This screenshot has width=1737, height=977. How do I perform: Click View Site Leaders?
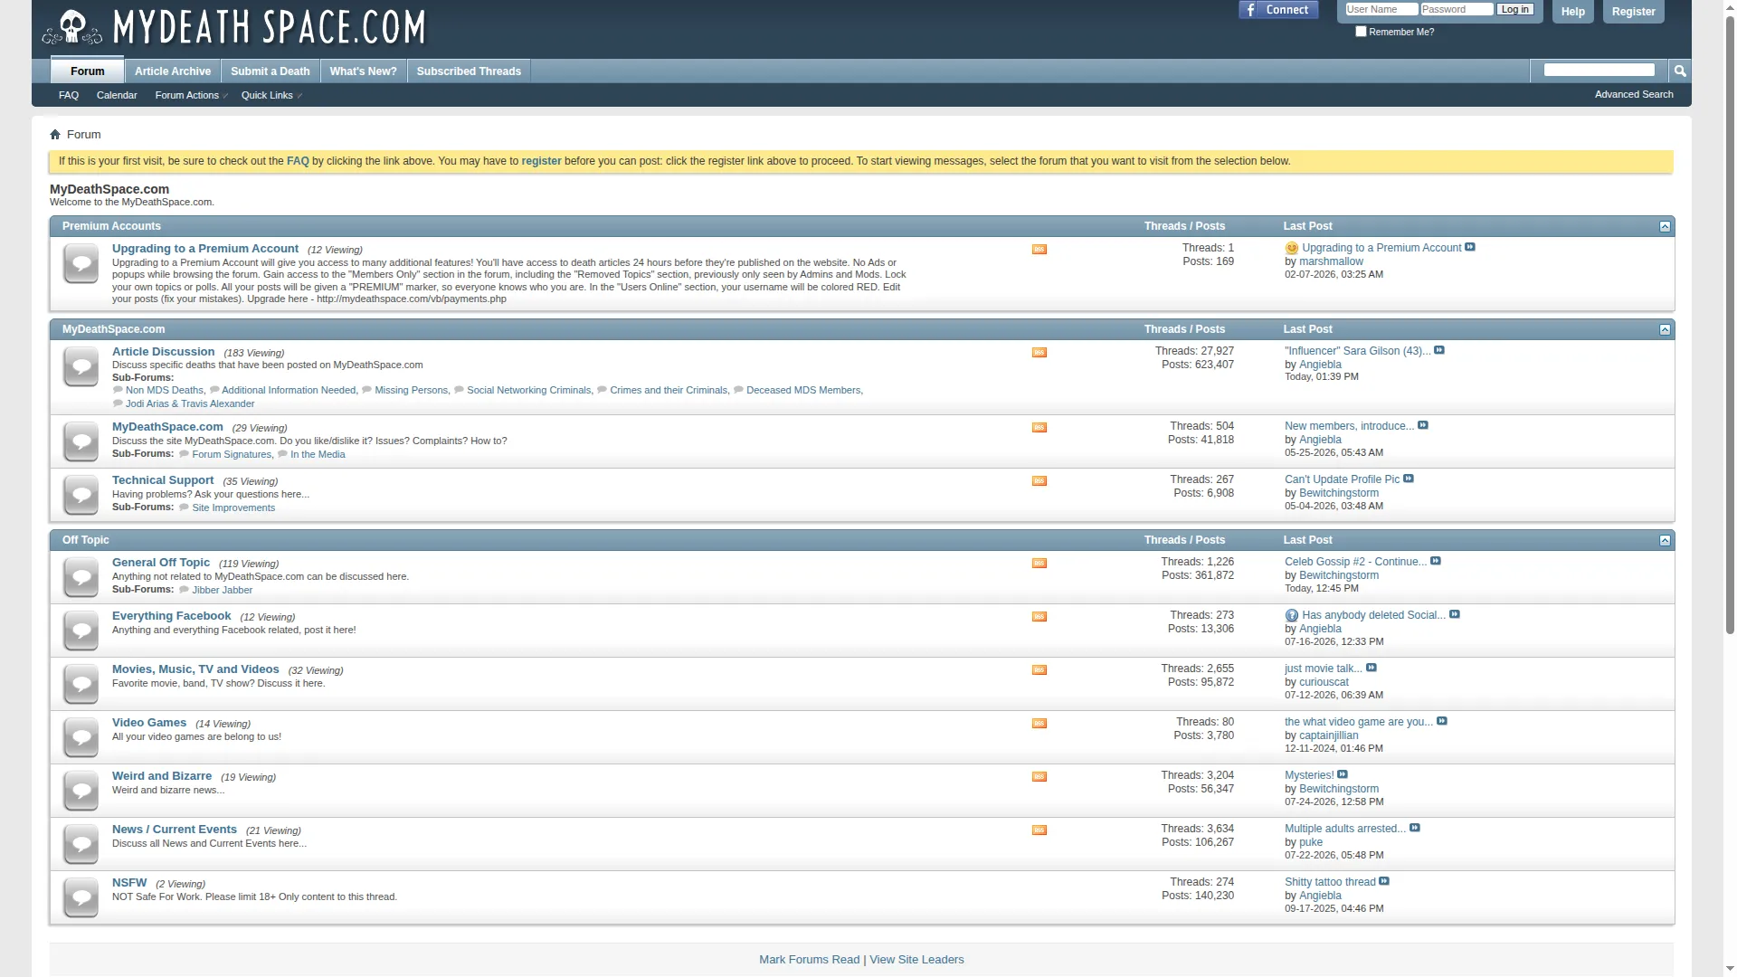point(917,960)
